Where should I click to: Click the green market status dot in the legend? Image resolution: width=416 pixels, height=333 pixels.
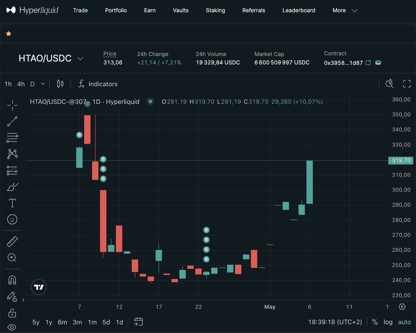[150, 102]
